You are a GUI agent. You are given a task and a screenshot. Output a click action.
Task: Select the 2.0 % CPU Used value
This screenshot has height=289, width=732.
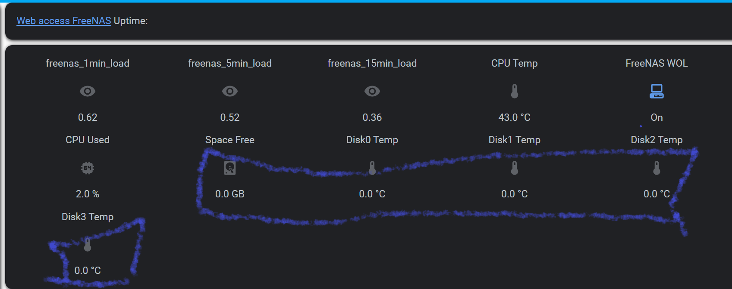(x=88, y=194)
